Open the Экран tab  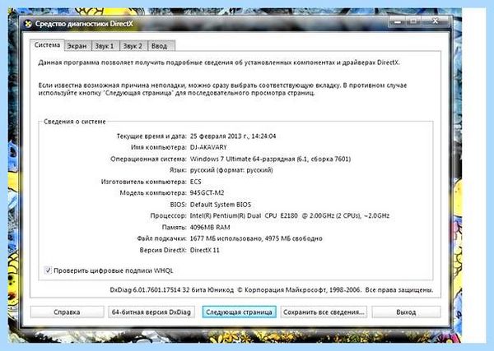77,46
